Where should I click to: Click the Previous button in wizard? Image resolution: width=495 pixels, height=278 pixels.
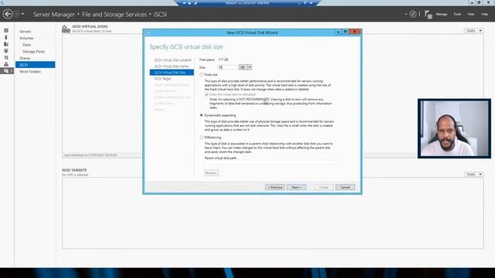[x=275, y=187]
